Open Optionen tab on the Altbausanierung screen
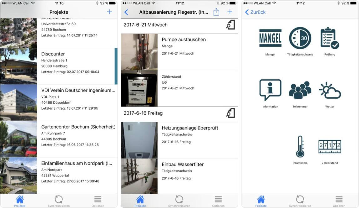Screen dimensions: 359x208 (x=218, y=201)
